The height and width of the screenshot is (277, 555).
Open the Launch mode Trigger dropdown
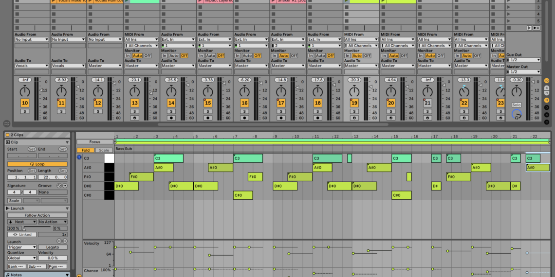tap(21, 247)
